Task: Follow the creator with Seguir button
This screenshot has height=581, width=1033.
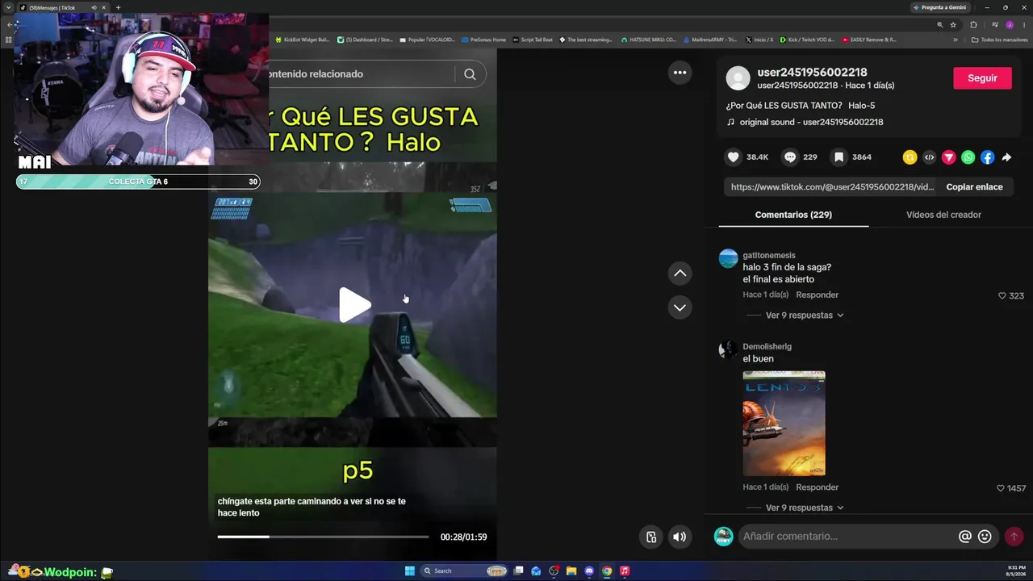Action: click(982, 78)
